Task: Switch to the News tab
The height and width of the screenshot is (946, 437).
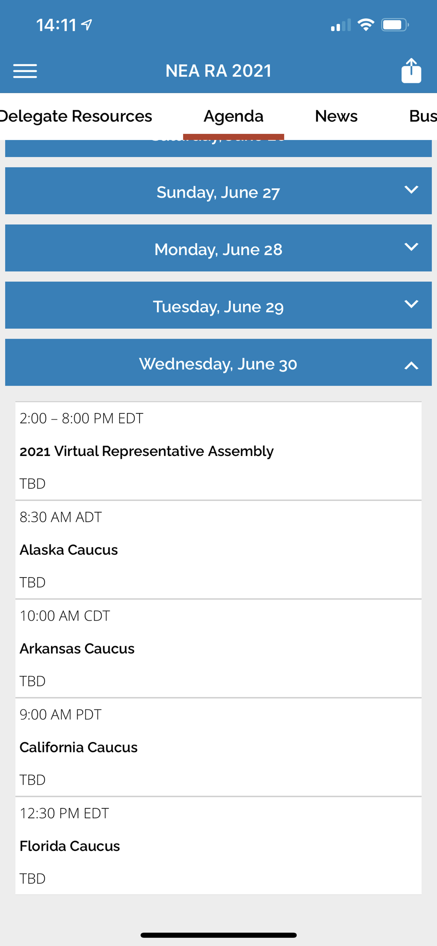Action: click(336, 116)
